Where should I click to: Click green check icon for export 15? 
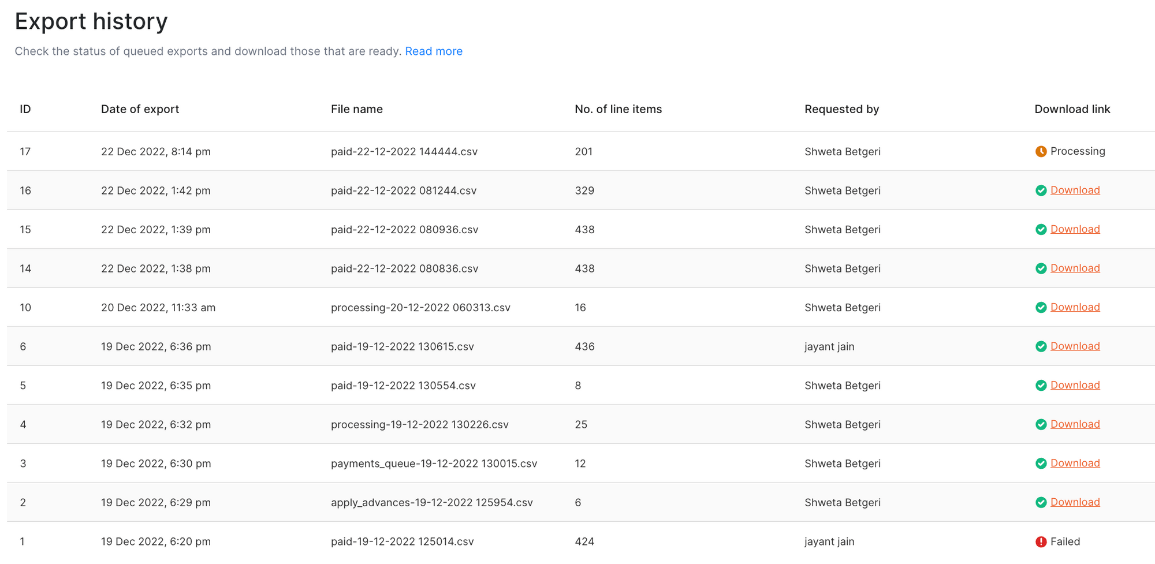click(x=1041, y=230)
